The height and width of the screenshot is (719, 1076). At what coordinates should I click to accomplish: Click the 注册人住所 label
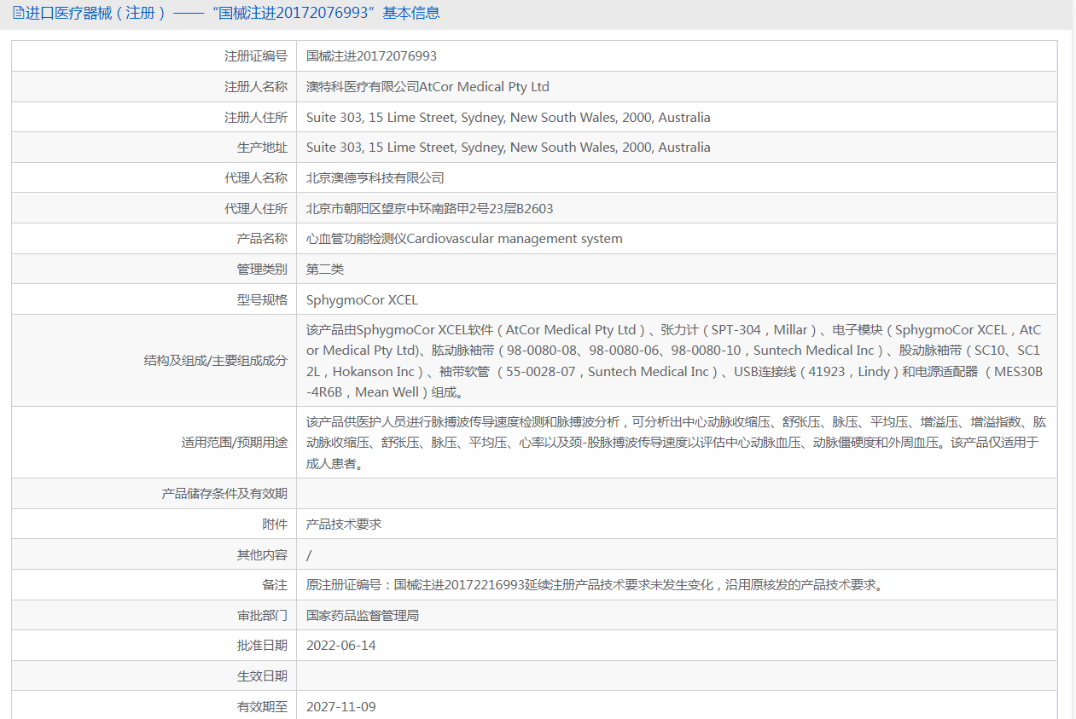256,118
